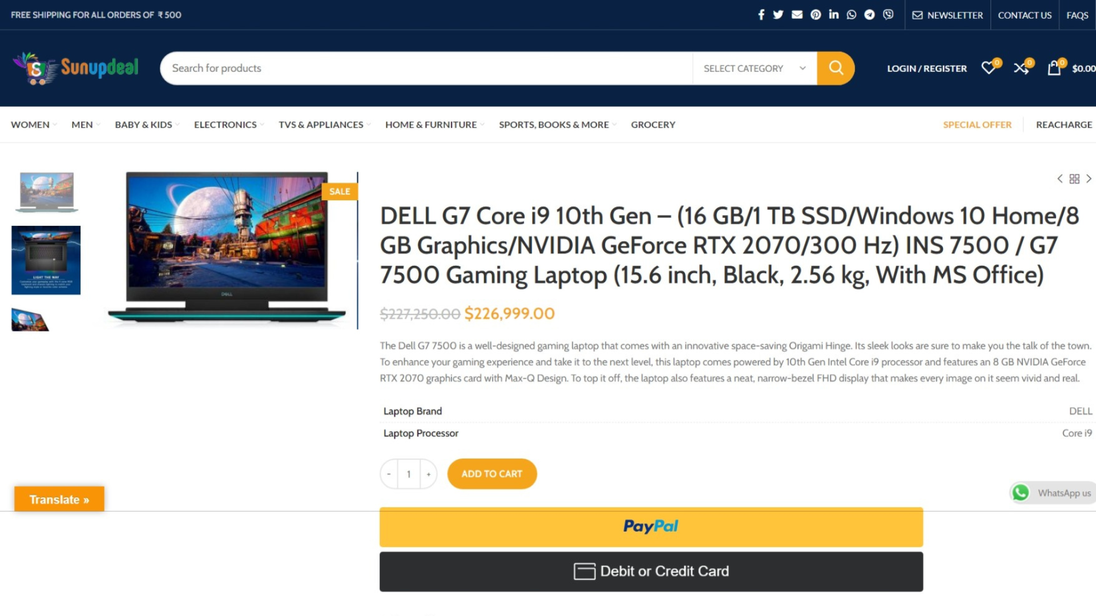Expand the Electronics menu
Viewport: 1096px width, 616px height.
[229, 124]
